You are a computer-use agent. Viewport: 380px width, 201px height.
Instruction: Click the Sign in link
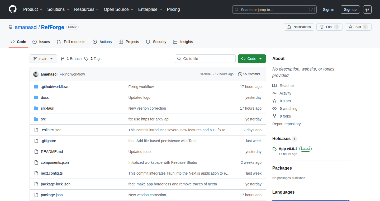(329, 10)
